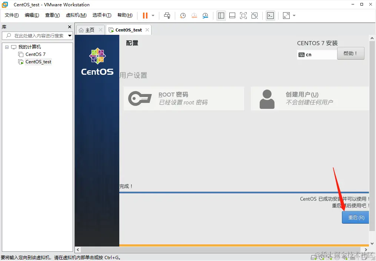
Task: Enter full screen mode icon
Action: click(243, 16)
